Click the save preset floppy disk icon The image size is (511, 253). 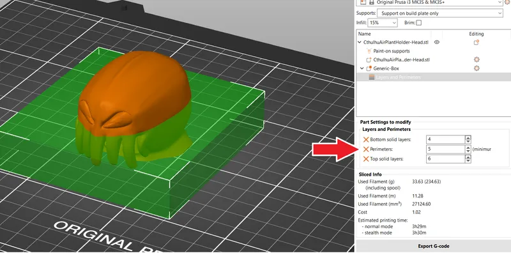pos(371,2)
